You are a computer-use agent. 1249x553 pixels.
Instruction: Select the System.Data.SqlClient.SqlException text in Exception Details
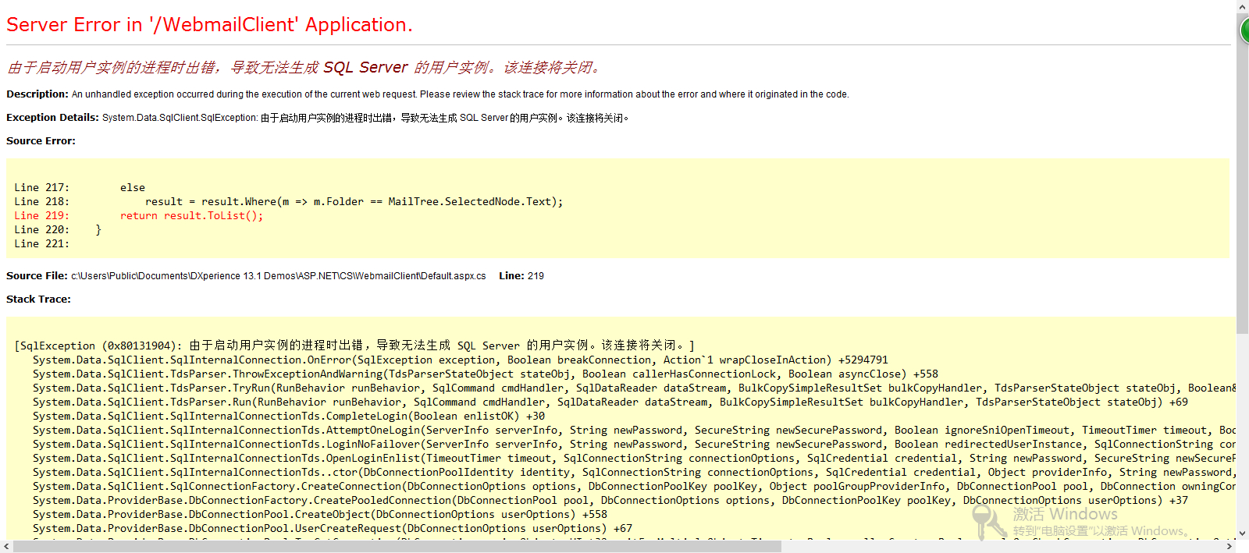tap(180, 118)
